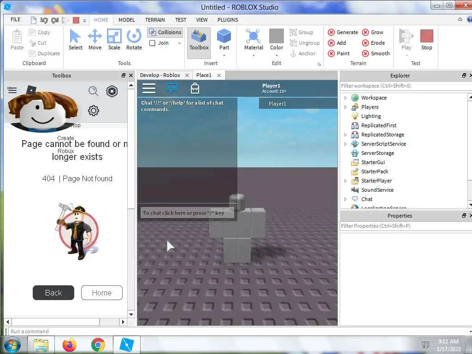This screenshot has width=472, height=354.
Task: Expand the StarterPlayer node
Action: (x=345, y=181)
